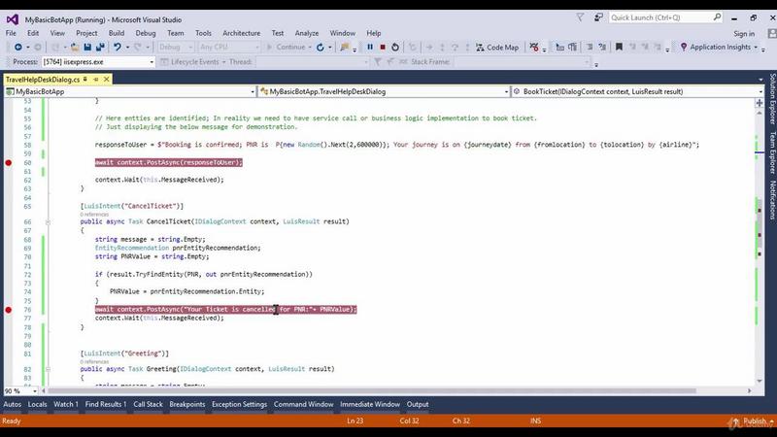Screen dimensions: 777x437
Task: Open the Find in Files toolbar icon
Action: coord(344,47)
